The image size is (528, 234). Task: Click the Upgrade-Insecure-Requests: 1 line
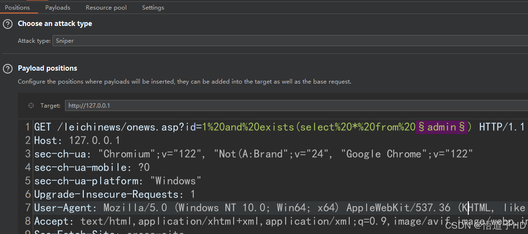[x=115, y=194]
